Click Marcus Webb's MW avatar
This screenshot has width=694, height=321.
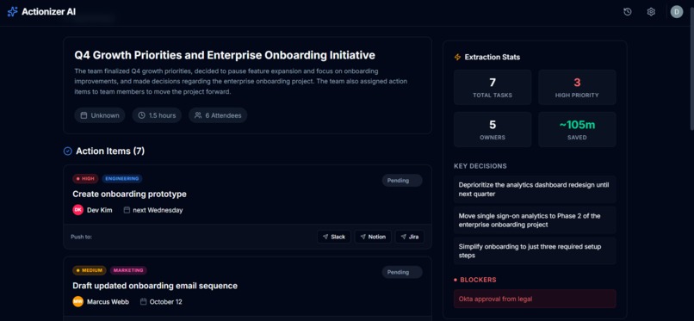click(x=77, y=301)
